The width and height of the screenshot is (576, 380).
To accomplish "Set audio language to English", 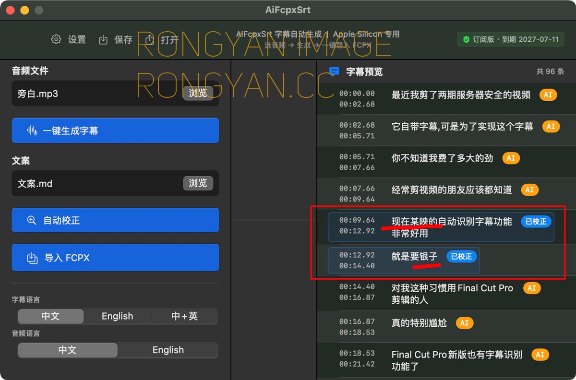I will [x=168, y=350].
